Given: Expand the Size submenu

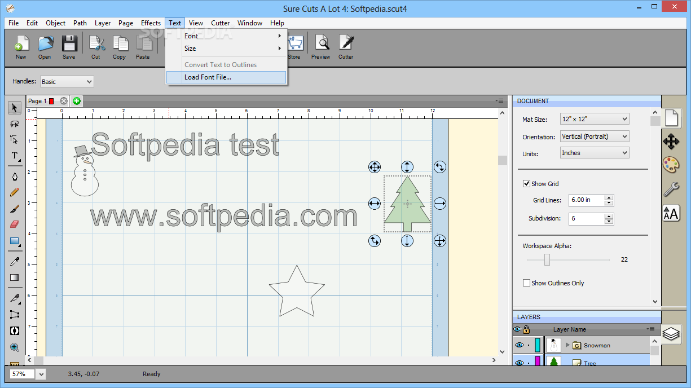Looking at the screenshot, I should tap(226, 48).
